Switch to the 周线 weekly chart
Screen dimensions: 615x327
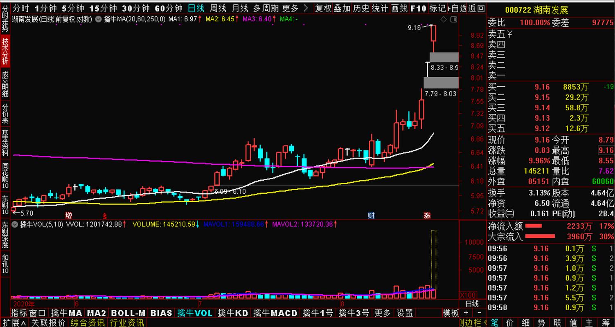click(218, 8)
